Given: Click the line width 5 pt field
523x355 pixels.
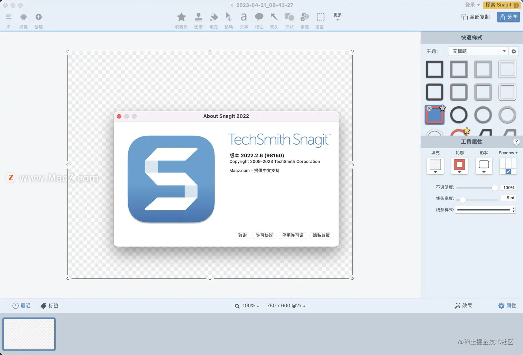Looking at the screenshot, I should click(508, 198).
